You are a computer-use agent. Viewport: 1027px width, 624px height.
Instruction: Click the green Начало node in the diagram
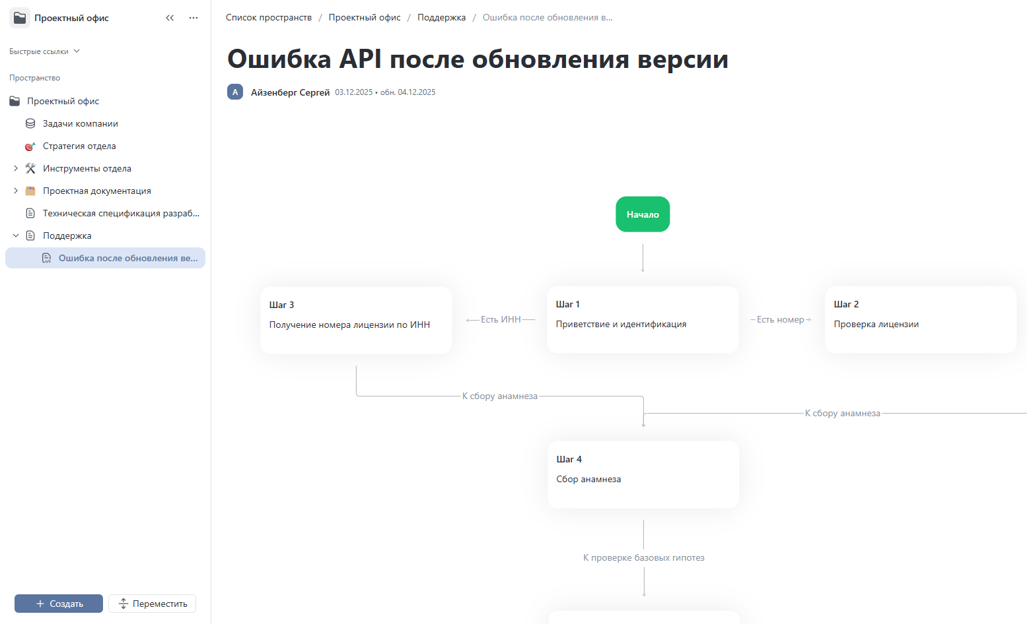coord(642,214)
